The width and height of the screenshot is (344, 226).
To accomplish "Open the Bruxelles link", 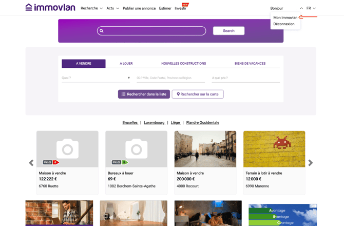I will tap(130, 123).
